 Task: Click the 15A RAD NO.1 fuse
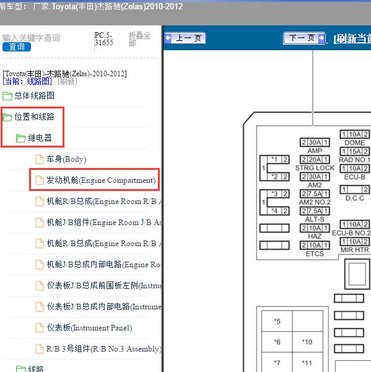tap(355, 151)
